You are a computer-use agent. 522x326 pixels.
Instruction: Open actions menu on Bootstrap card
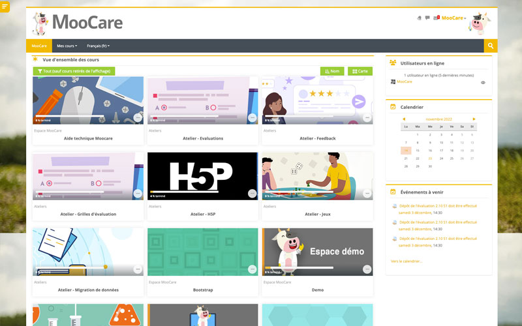pos(253,269)
